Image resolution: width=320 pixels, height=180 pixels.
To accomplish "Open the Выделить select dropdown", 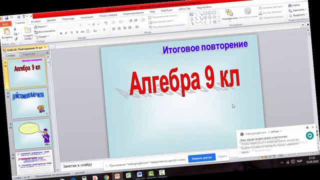I will point(298,15).
